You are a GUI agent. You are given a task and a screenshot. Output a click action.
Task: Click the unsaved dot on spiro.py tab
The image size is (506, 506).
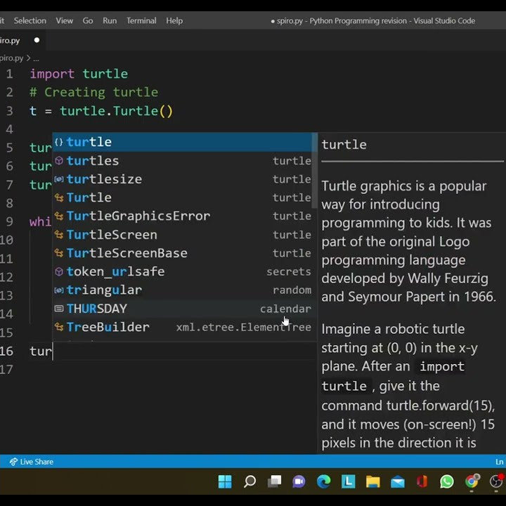[37, 40]
